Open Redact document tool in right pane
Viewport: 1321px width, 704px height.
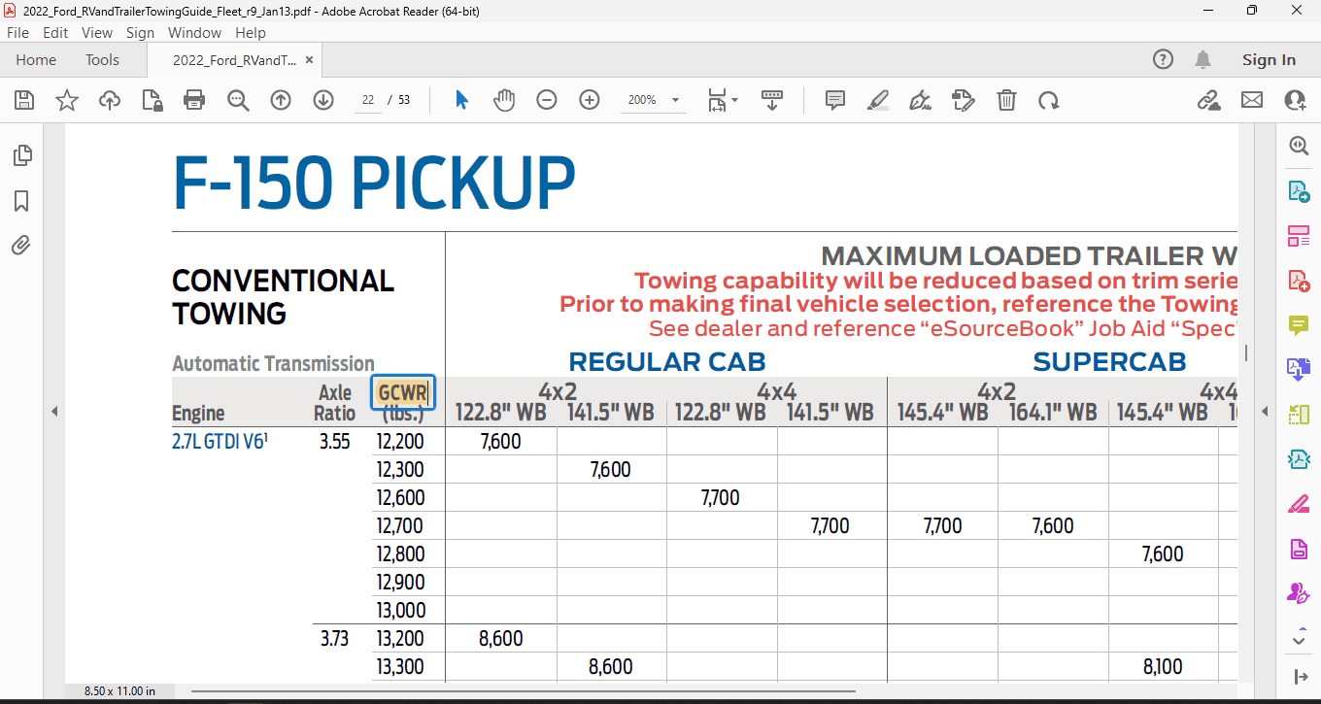1299,549
